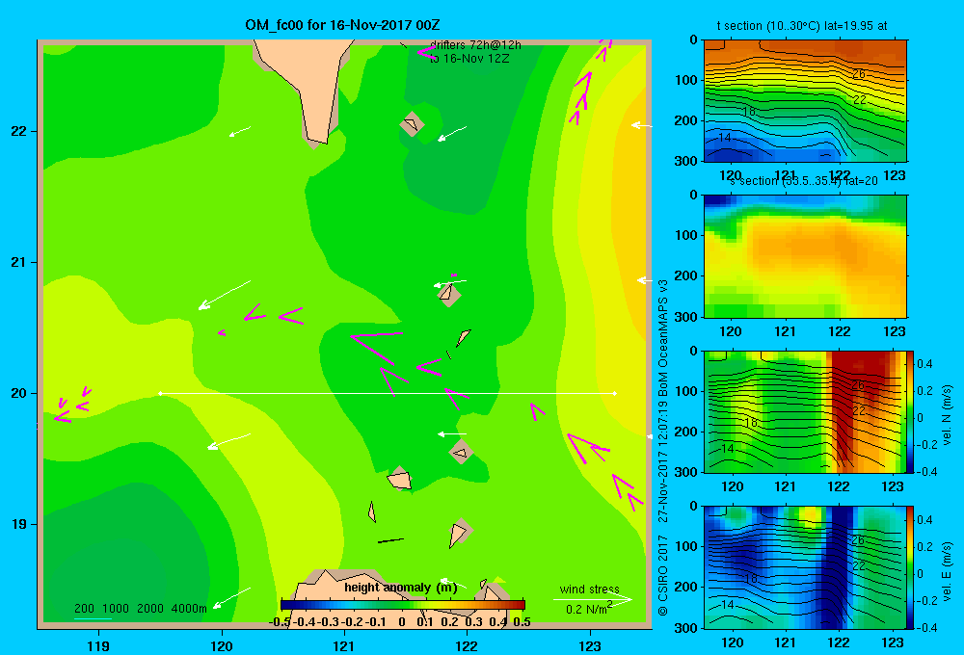This screenshot has height=655, width=964.
Task: Open the salinity section panel
Action: coord(805,256)
